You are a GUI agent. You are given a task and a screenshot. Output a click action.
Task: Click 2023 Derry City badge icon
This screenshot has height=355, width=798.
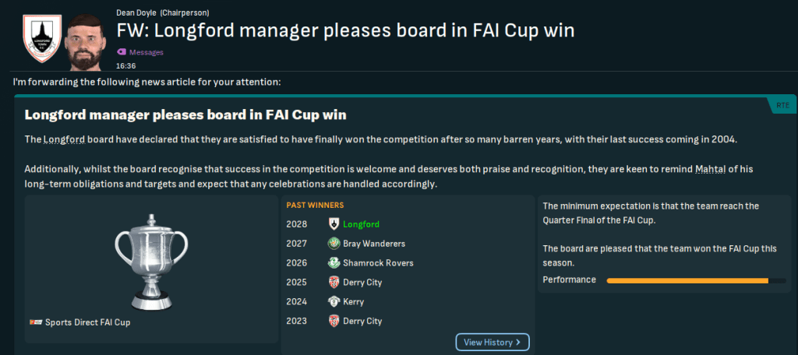tap(334, 321)
